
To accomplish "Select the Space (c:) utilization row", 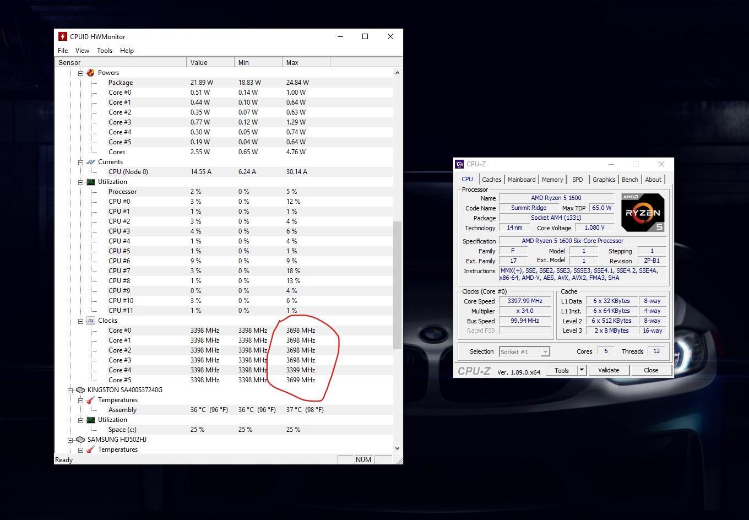I will point(249,430).
